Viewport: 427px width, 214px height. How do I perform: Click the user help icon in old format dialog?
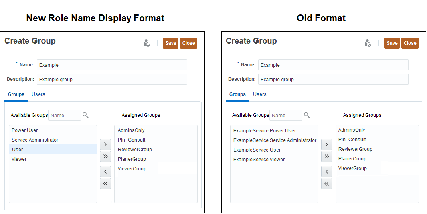[368, 43]
